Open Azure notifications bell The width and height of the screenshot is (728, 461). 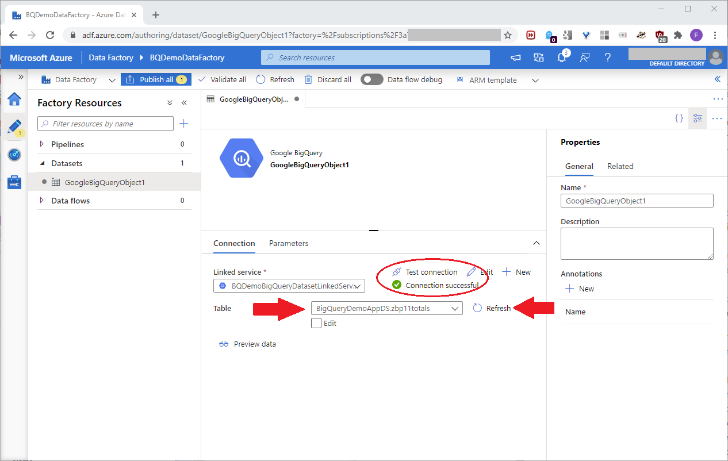click(562, 57)
